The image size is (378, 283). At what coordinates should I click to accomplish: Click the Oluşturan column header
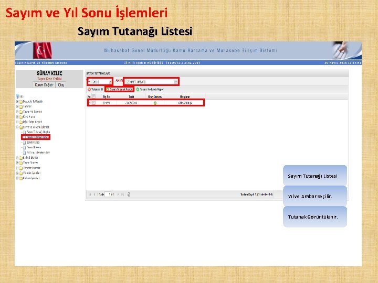185,96
